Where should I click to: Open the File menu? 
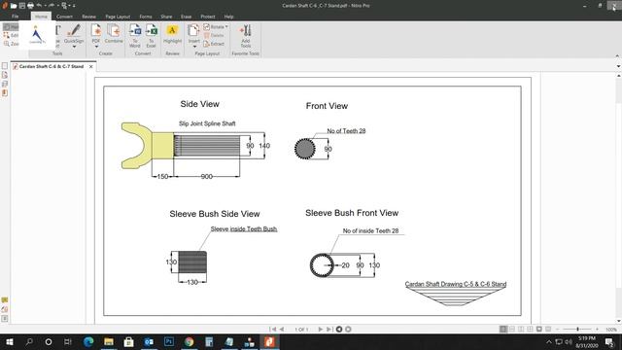[16, 17]
